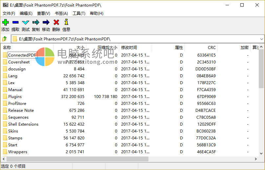The image size is (265, 170).
Task: Click the green Add (添加) plus icon
Action: click(5, 22)
